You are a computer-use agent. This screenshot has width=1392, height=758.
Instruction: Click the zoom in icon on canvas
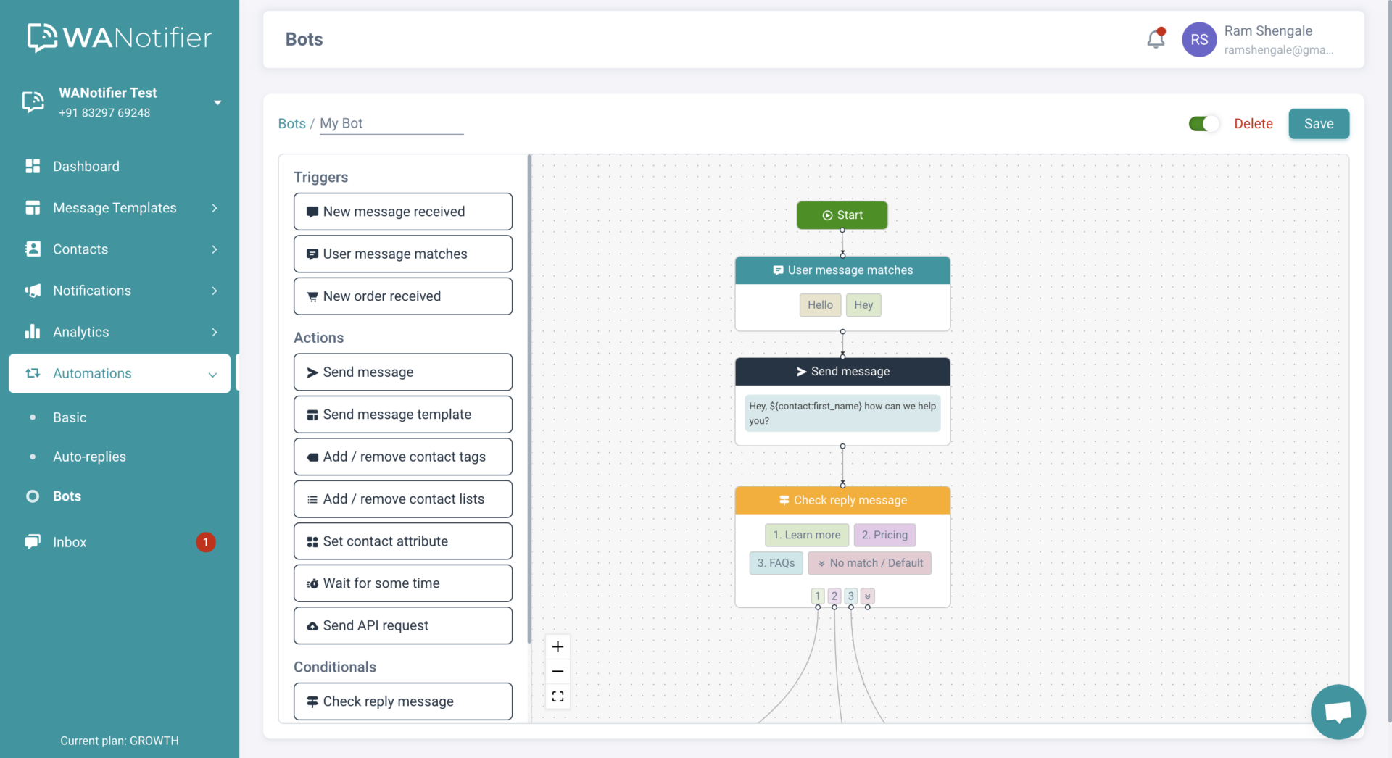(558, 646)
